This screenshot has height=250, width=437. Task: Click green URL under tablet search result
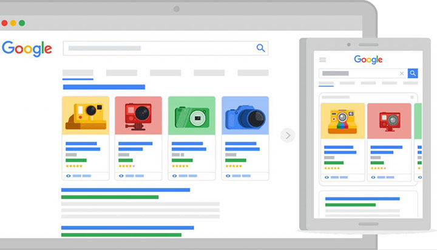coord(350,205)
